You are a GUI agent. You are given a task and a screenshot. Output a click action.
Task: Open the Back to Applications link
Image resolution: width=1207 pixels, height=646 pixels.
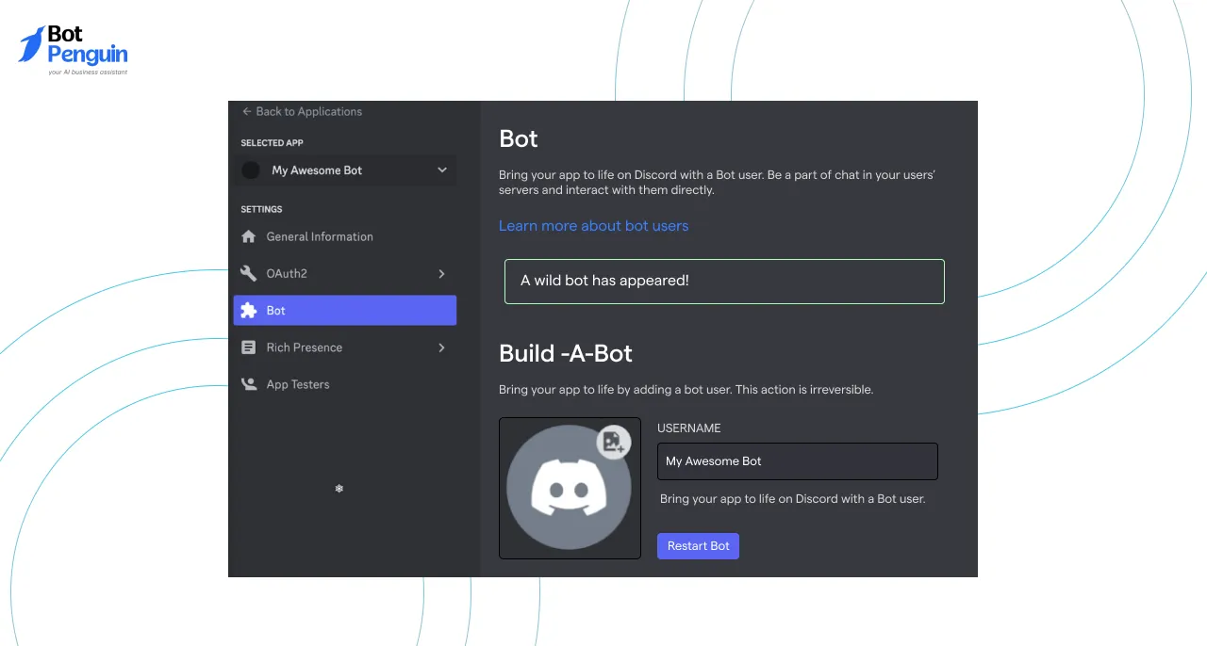[308, 111]
